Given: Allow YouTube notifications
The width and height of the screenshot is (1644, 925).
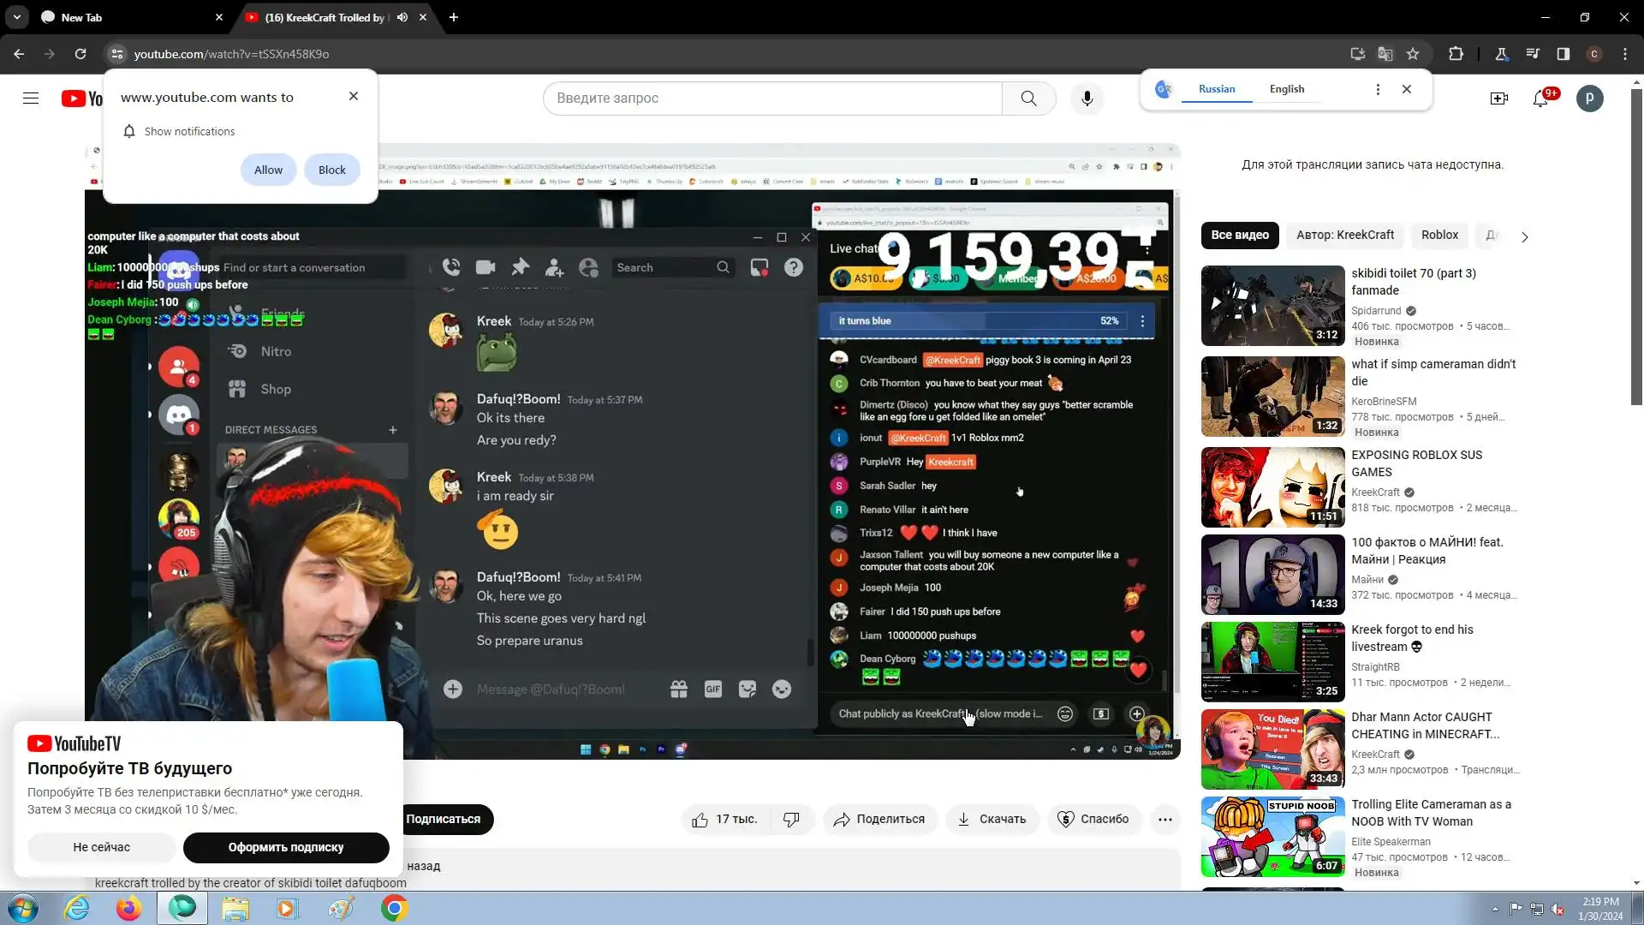Looking at the screenshot, I should [268, 170].
